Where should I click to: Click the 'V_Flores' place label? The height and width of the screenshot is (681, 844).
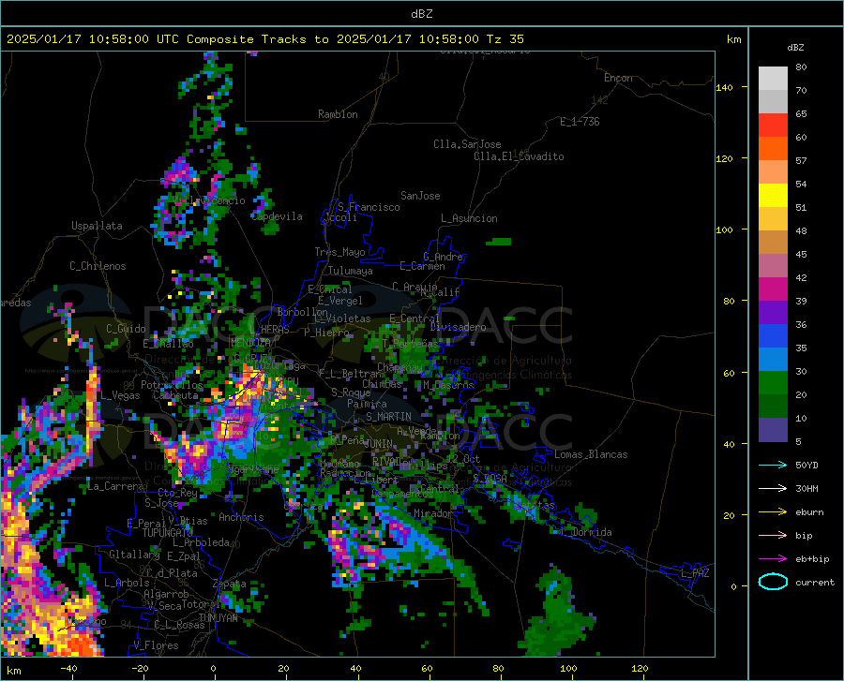[156, 645]
